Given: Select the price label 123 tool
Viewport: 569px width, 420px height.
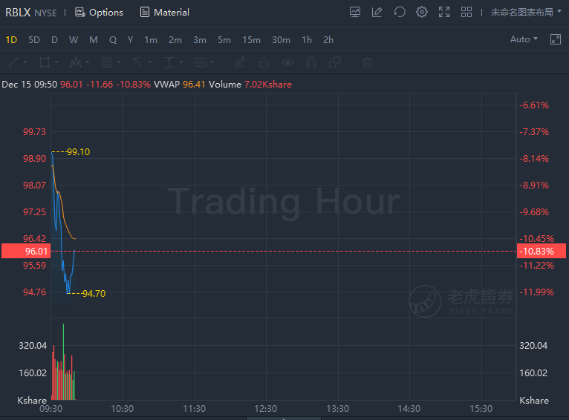Looking at the screenshot, I should tap(201, 62).
